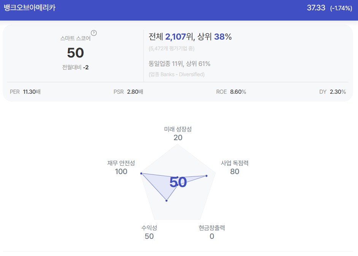This screenshot has width=358, height=256.
Task: Click the PER 11.30배 metric
Action: click(25, 92)
